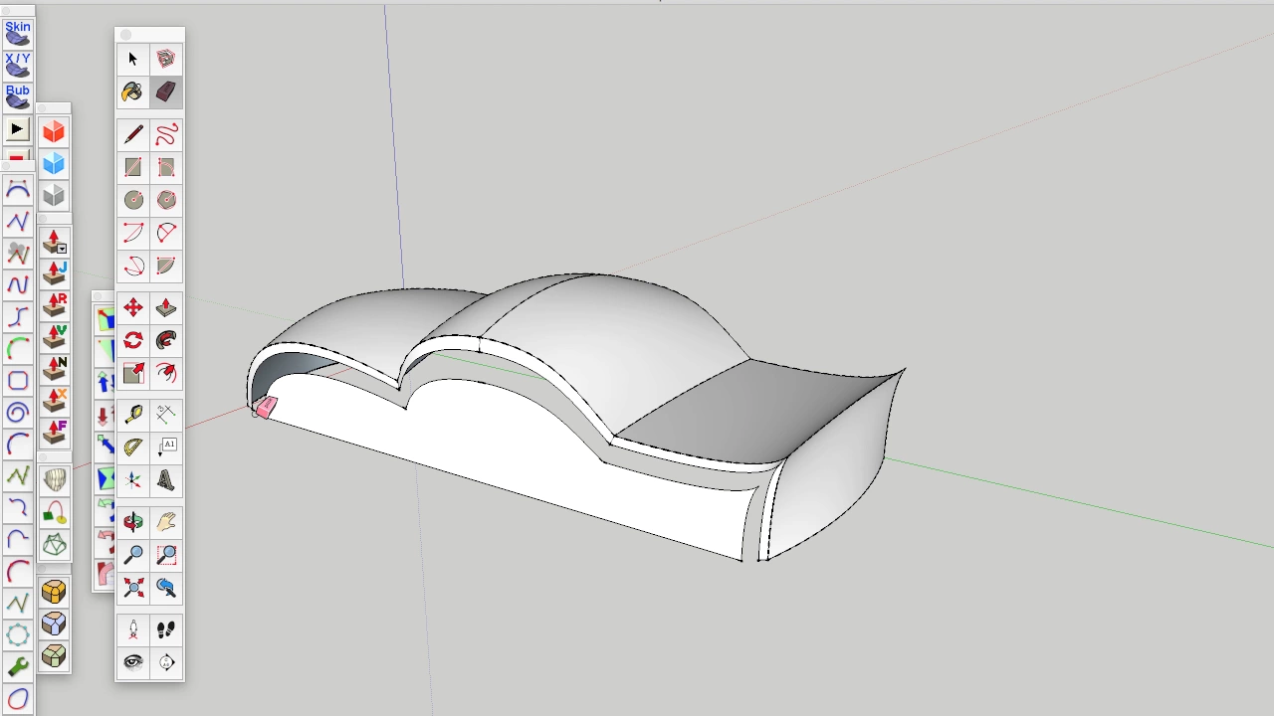This screenshot has height=716, width=1274.
Task: Choose the Rotate tool
Action: coord(133,341)
